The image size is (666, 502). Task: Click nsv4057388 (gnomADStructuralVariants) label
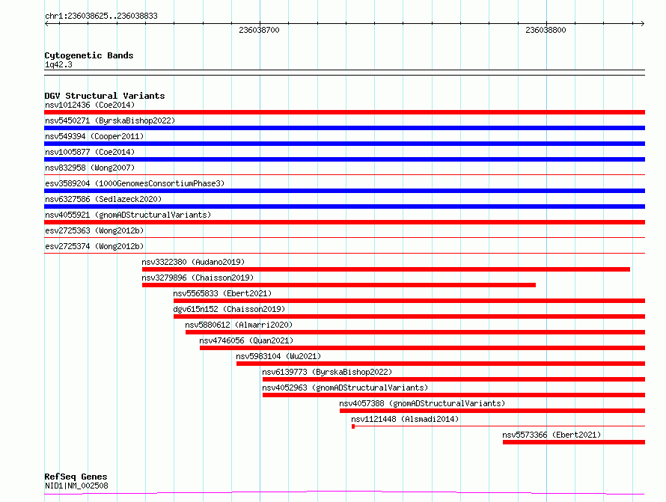[x=422, y=403]
